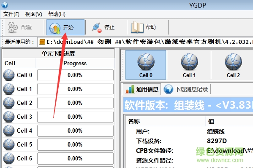Screen dimensions: 253x168
Task: Click the recently used file path field
Action: click(x=145, y=42)
